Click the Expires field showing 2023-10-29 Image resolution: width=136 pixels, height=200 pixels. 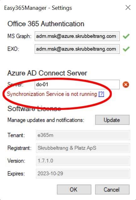pyautogui.click(x=83, y=173)
